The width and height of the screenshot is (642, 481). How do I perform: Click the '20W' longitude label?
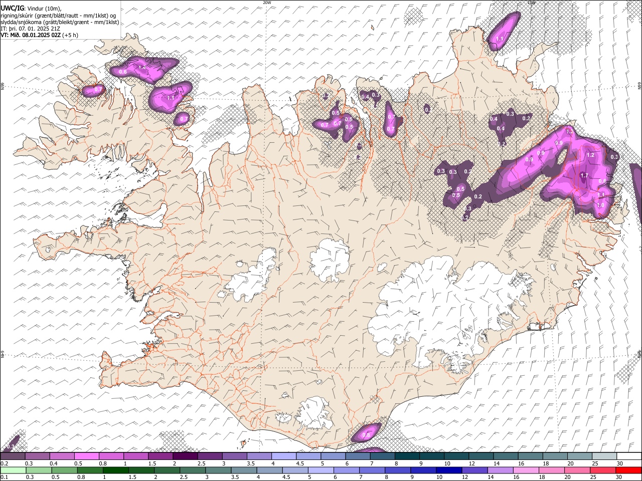[267, 3]
